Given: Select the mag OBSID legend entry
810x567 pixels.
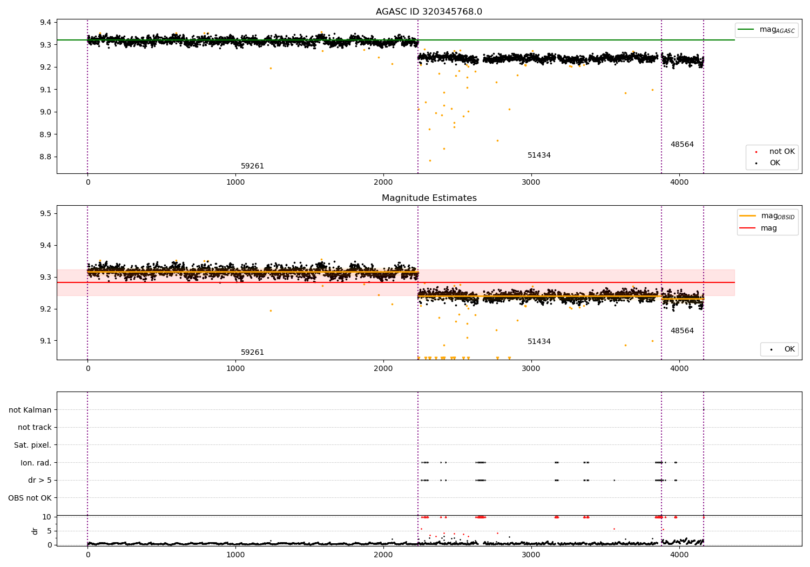Looking at the screenshot, I should [x=767, y=216].
